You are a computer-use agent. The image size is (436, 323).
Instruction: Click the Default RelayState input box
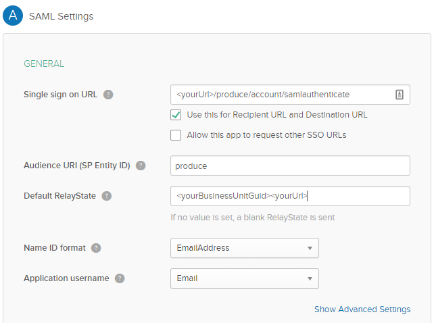[x=290, y=196]
